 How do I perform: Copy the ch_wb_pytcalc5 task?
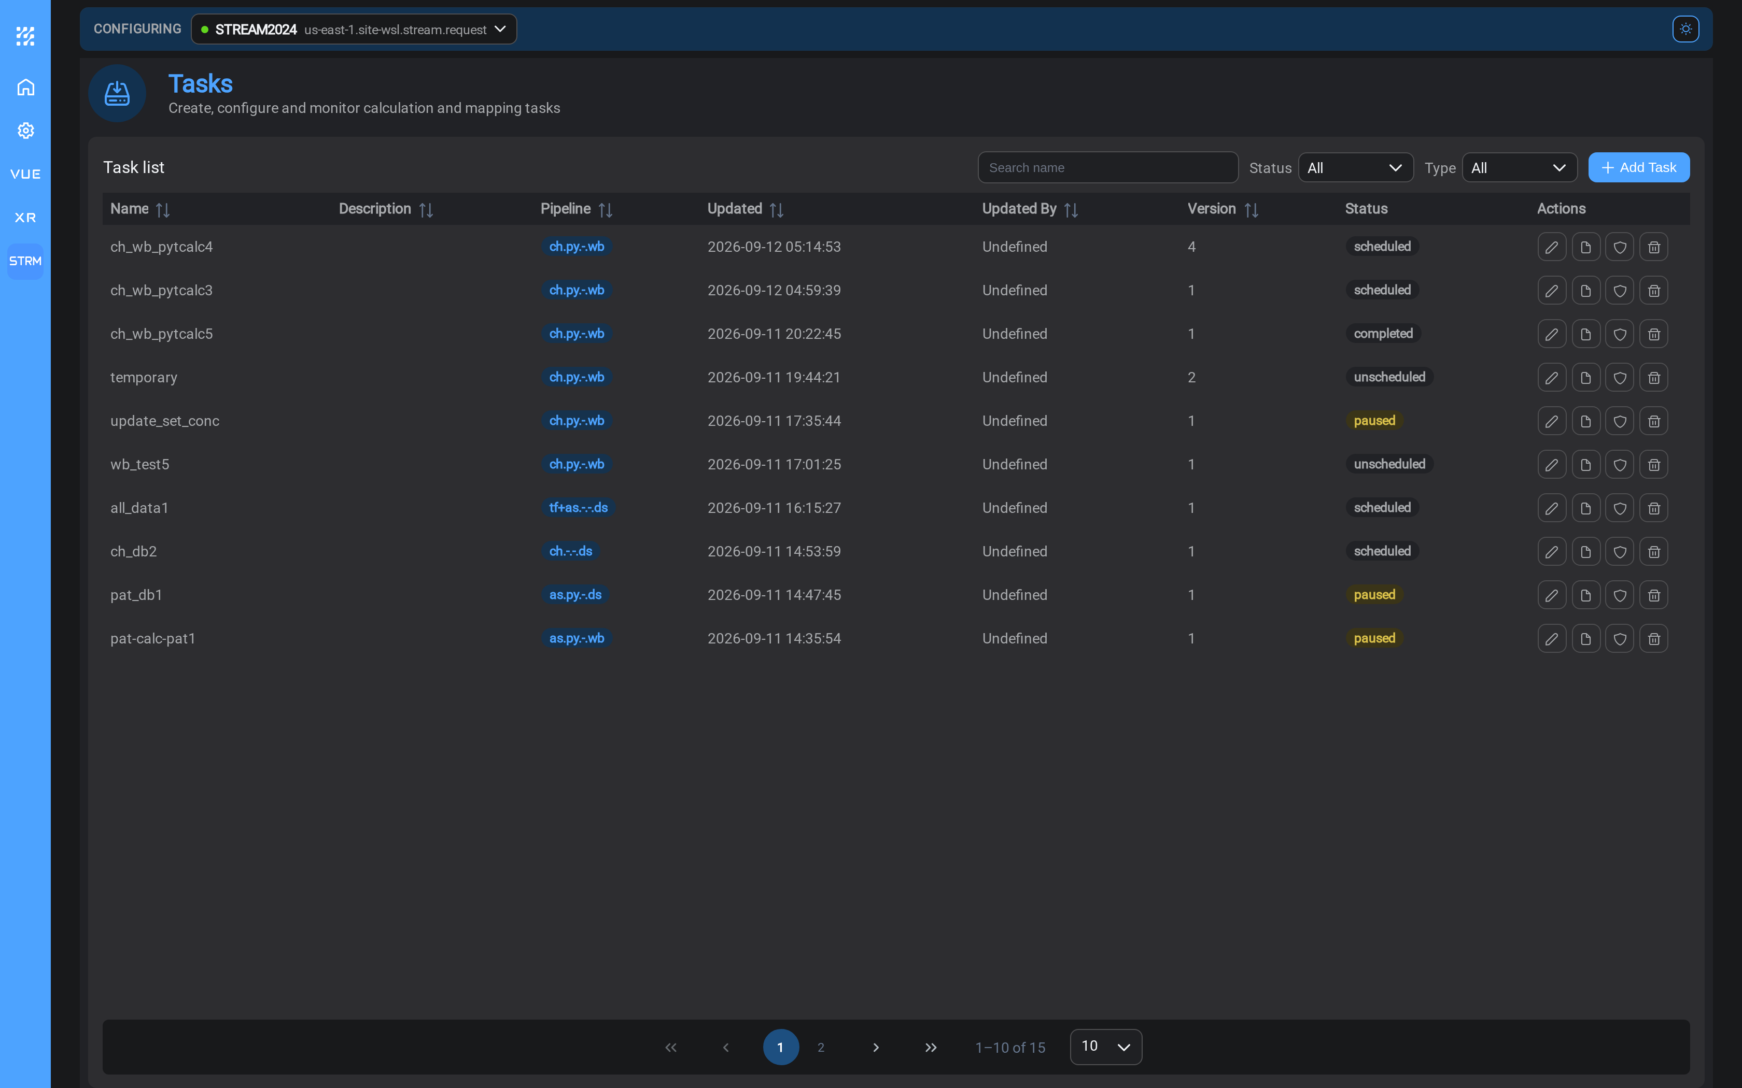click(x=1586, y=334)
